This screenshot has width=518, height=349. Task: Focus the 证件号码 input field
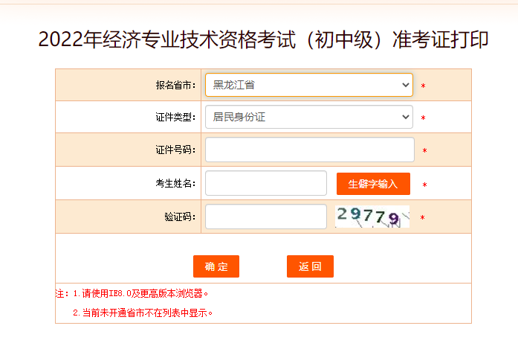click(309, 150)
